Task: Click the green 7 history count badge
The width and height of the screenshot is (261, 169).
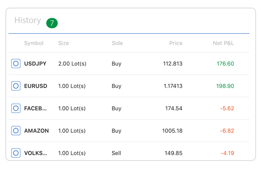Action: (x=52, y=23)
